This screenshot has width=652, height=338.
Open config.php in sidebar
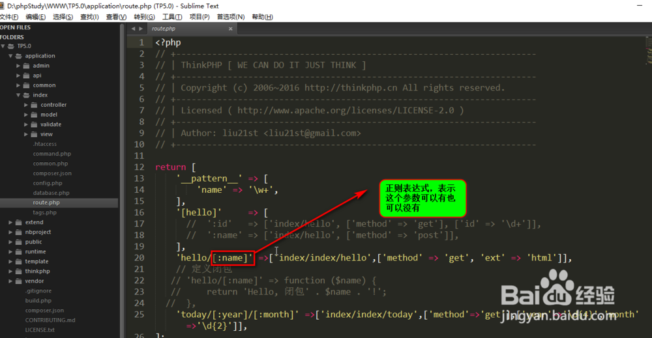48,183
